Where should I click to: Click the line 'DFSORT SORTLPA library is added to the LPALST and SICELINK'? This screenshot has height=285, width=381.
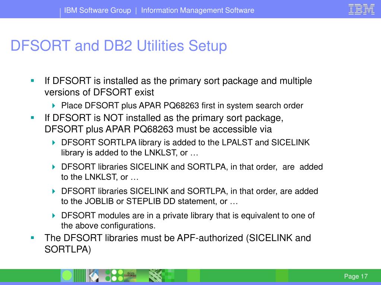(185, 142)
